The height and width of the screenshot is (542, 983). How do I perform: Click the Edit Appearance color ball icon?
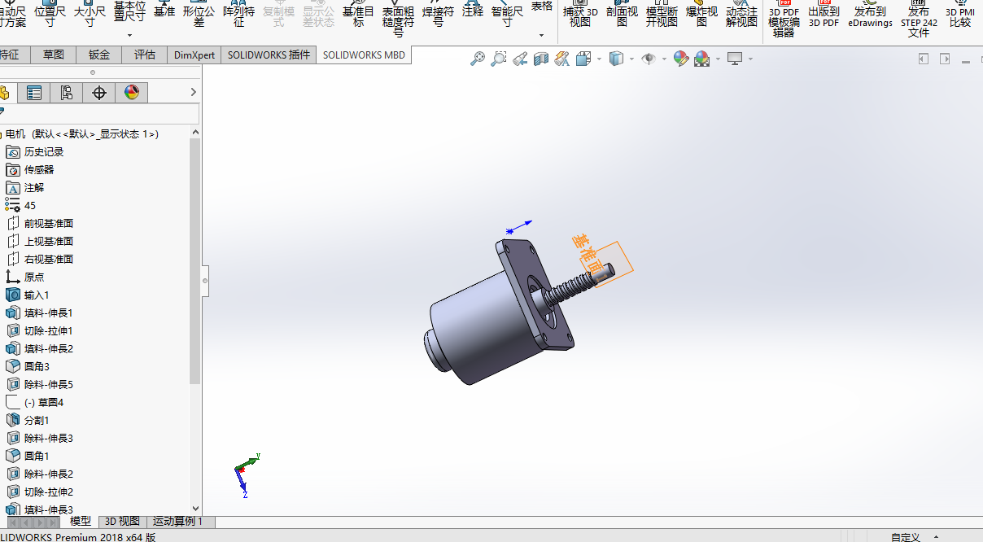(x=680, y=59)
